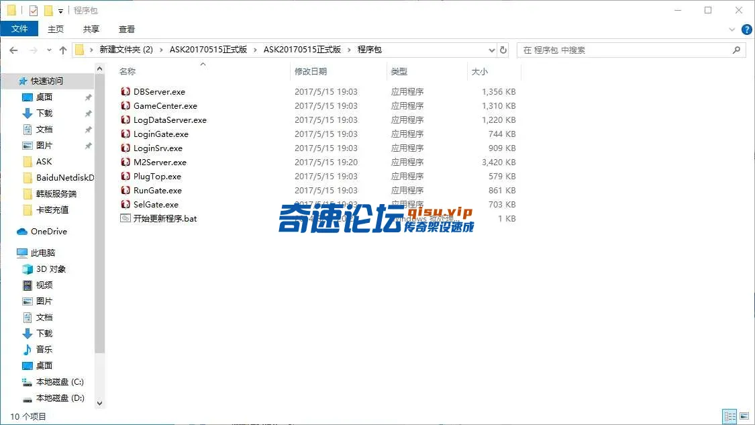
Task: Switch to the 主页 ribbon tab
Action: tap(56, 30)
